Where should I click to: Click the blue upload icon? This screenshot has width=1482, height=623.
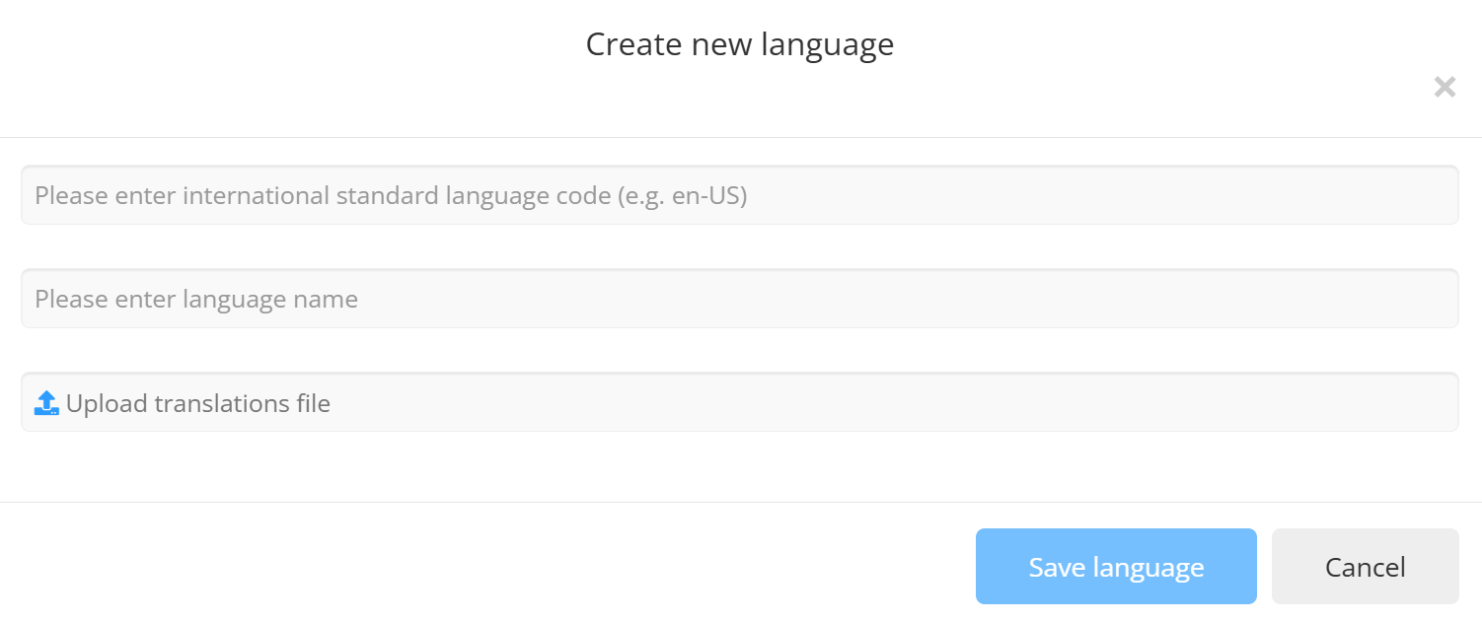point(46,402)
